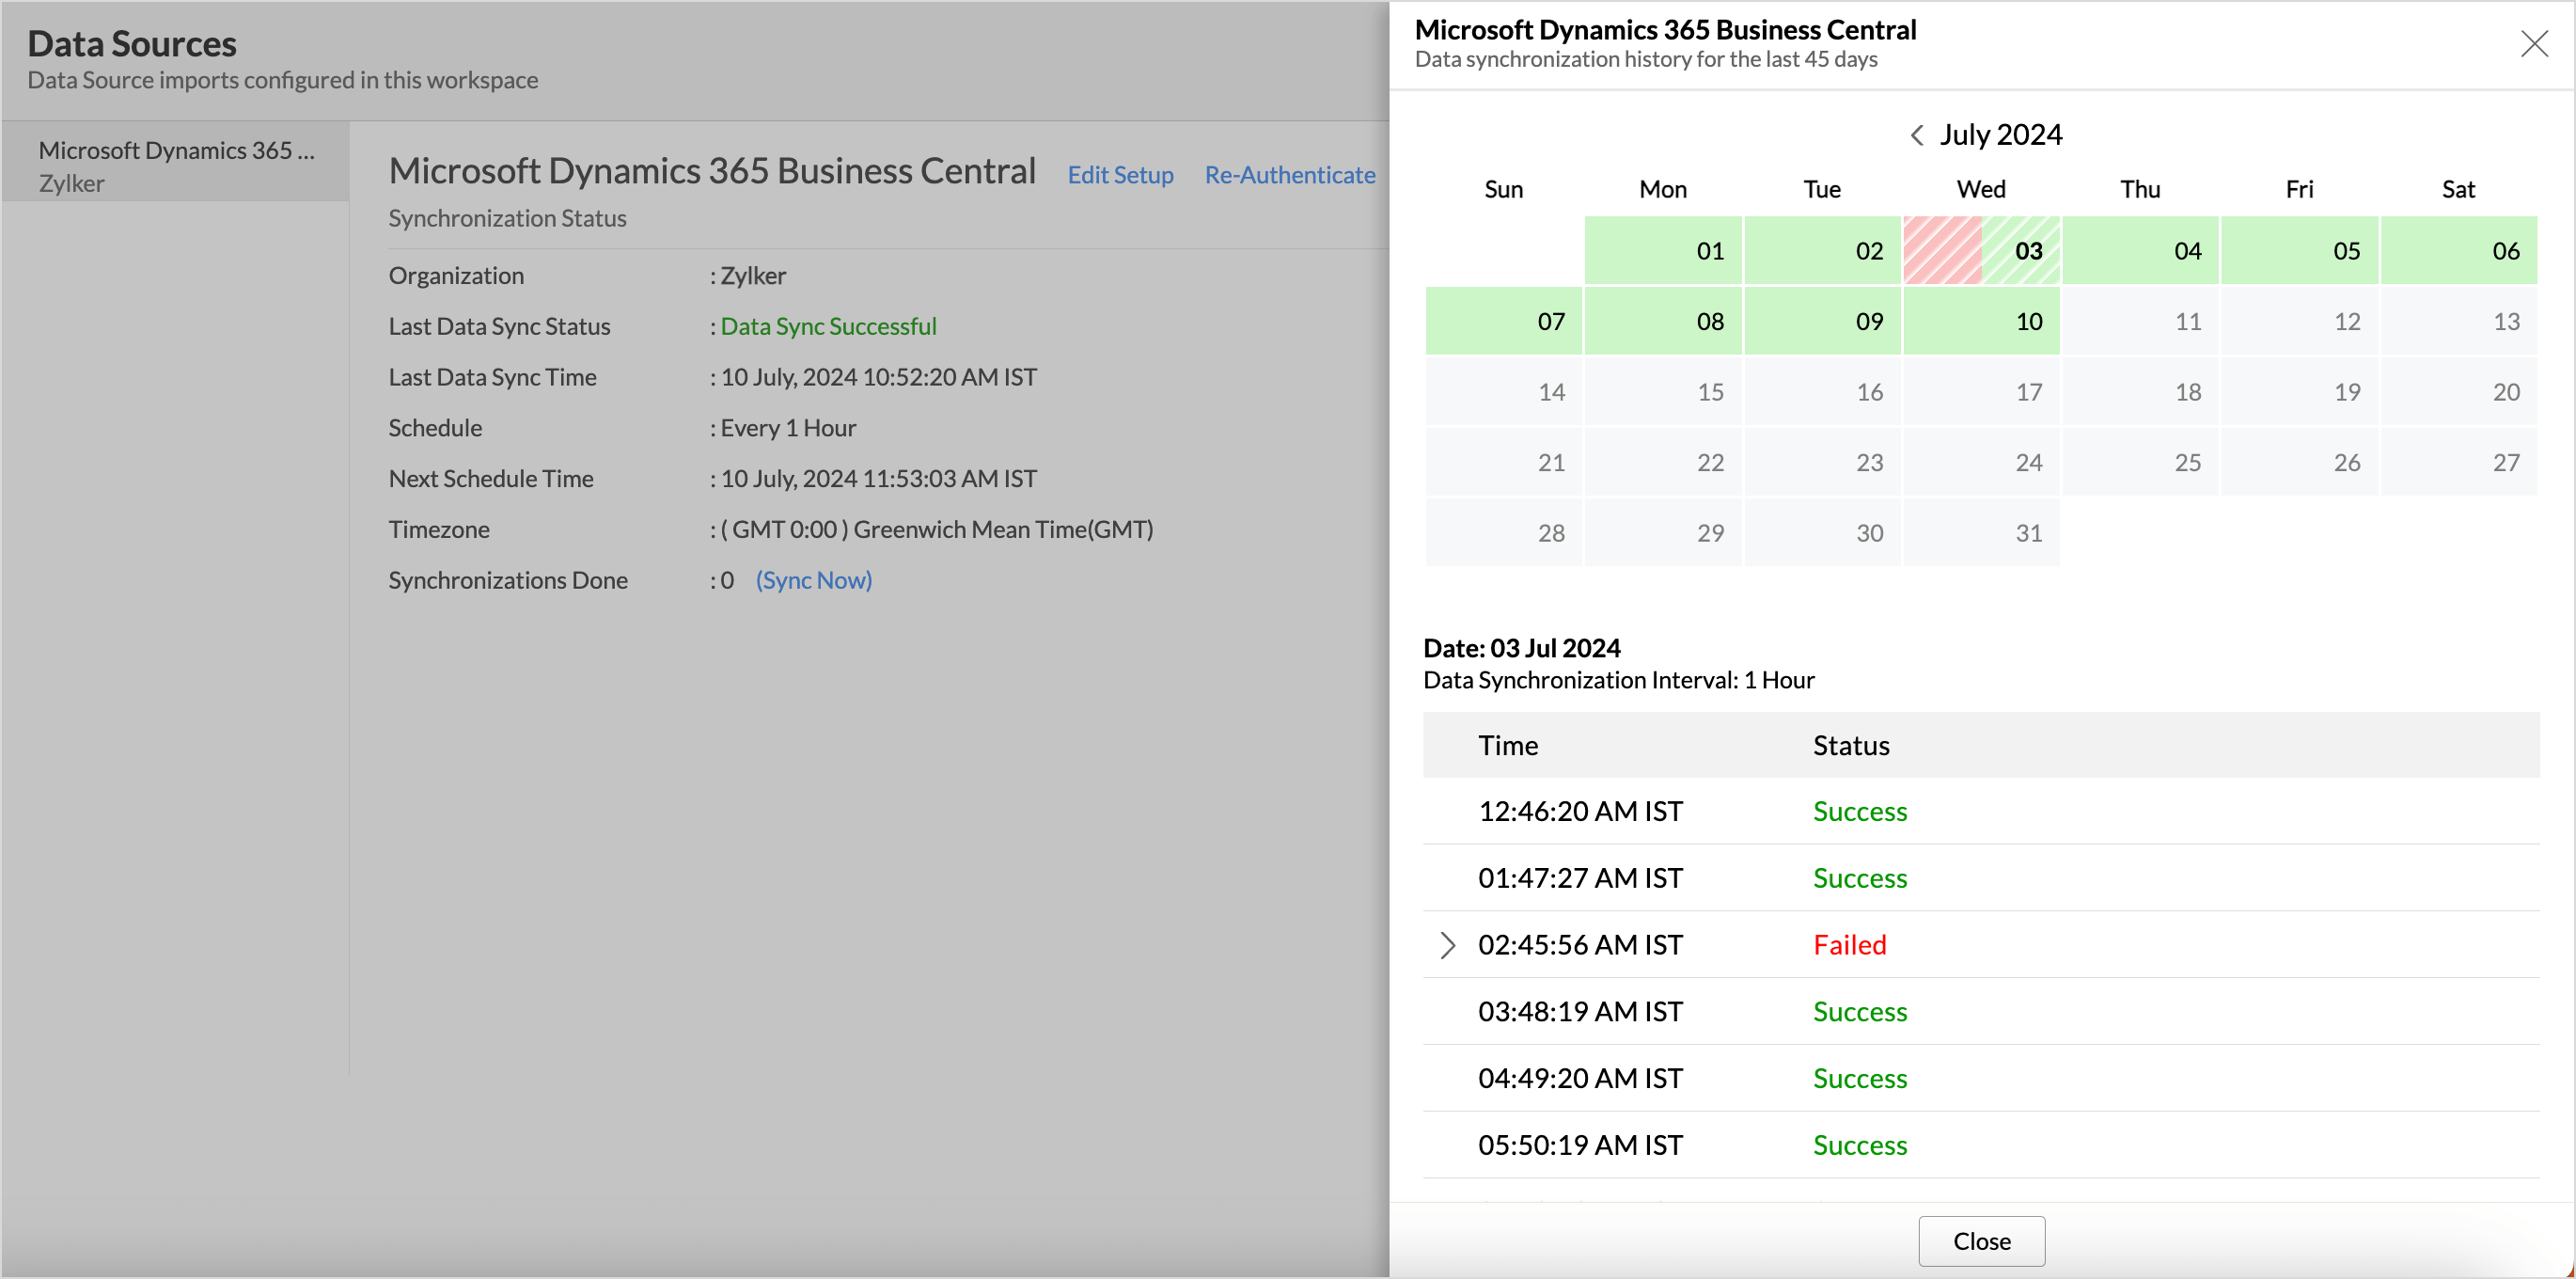Pick July 10 in the calendar
The height and width of the screenshot is (1279, 2576).
[x=1981, y=321]
